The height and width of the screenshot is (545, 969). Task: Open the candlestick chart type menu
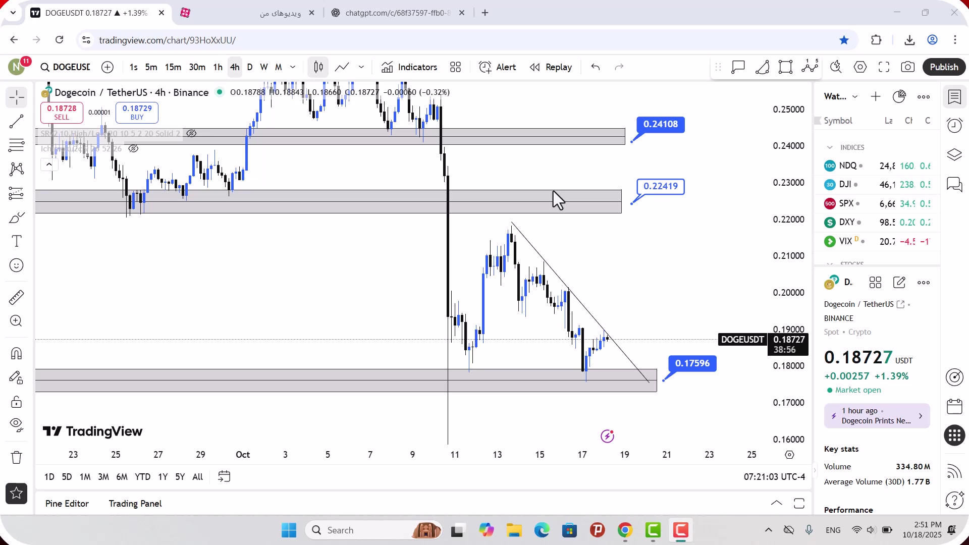[x=318, y=67]
